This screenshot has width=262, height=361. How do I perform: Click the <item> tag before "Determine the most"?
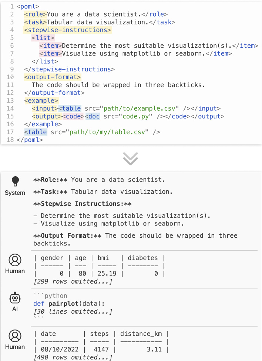pos(51,46)
